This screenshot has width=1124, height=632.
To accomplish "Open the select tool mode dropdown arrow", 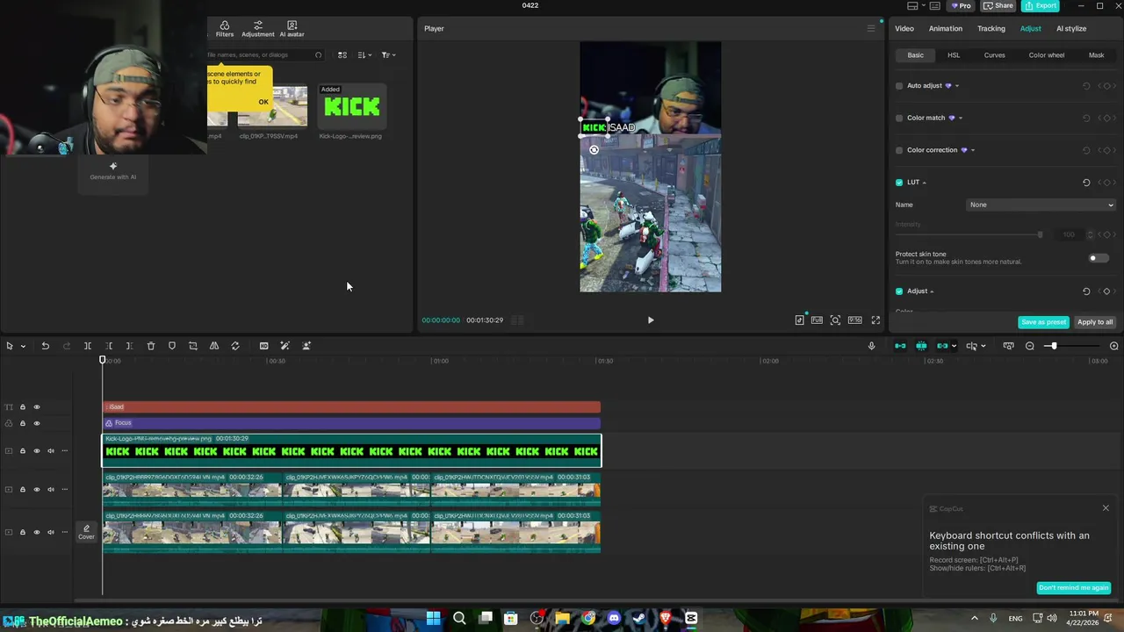I will click(23, 346).
